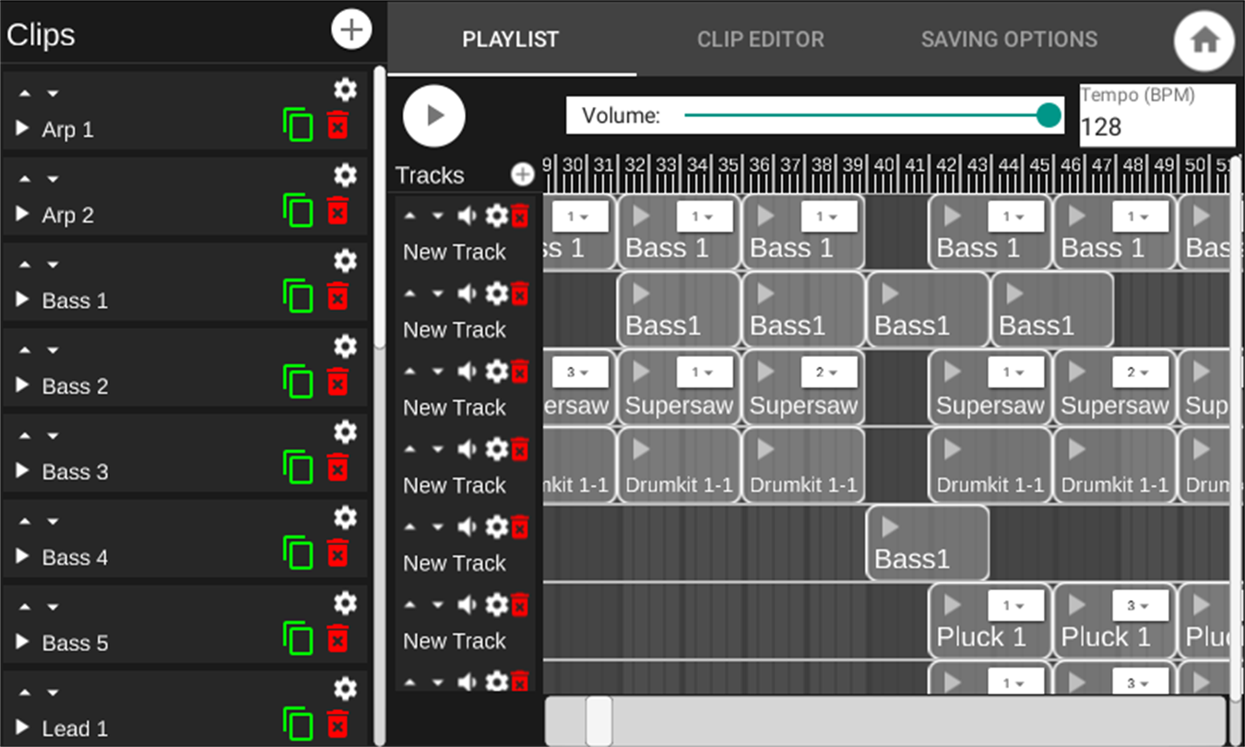Screen dimensions: 1245x747
Task: Add a new clip with the plus icon
Action: 351,30
